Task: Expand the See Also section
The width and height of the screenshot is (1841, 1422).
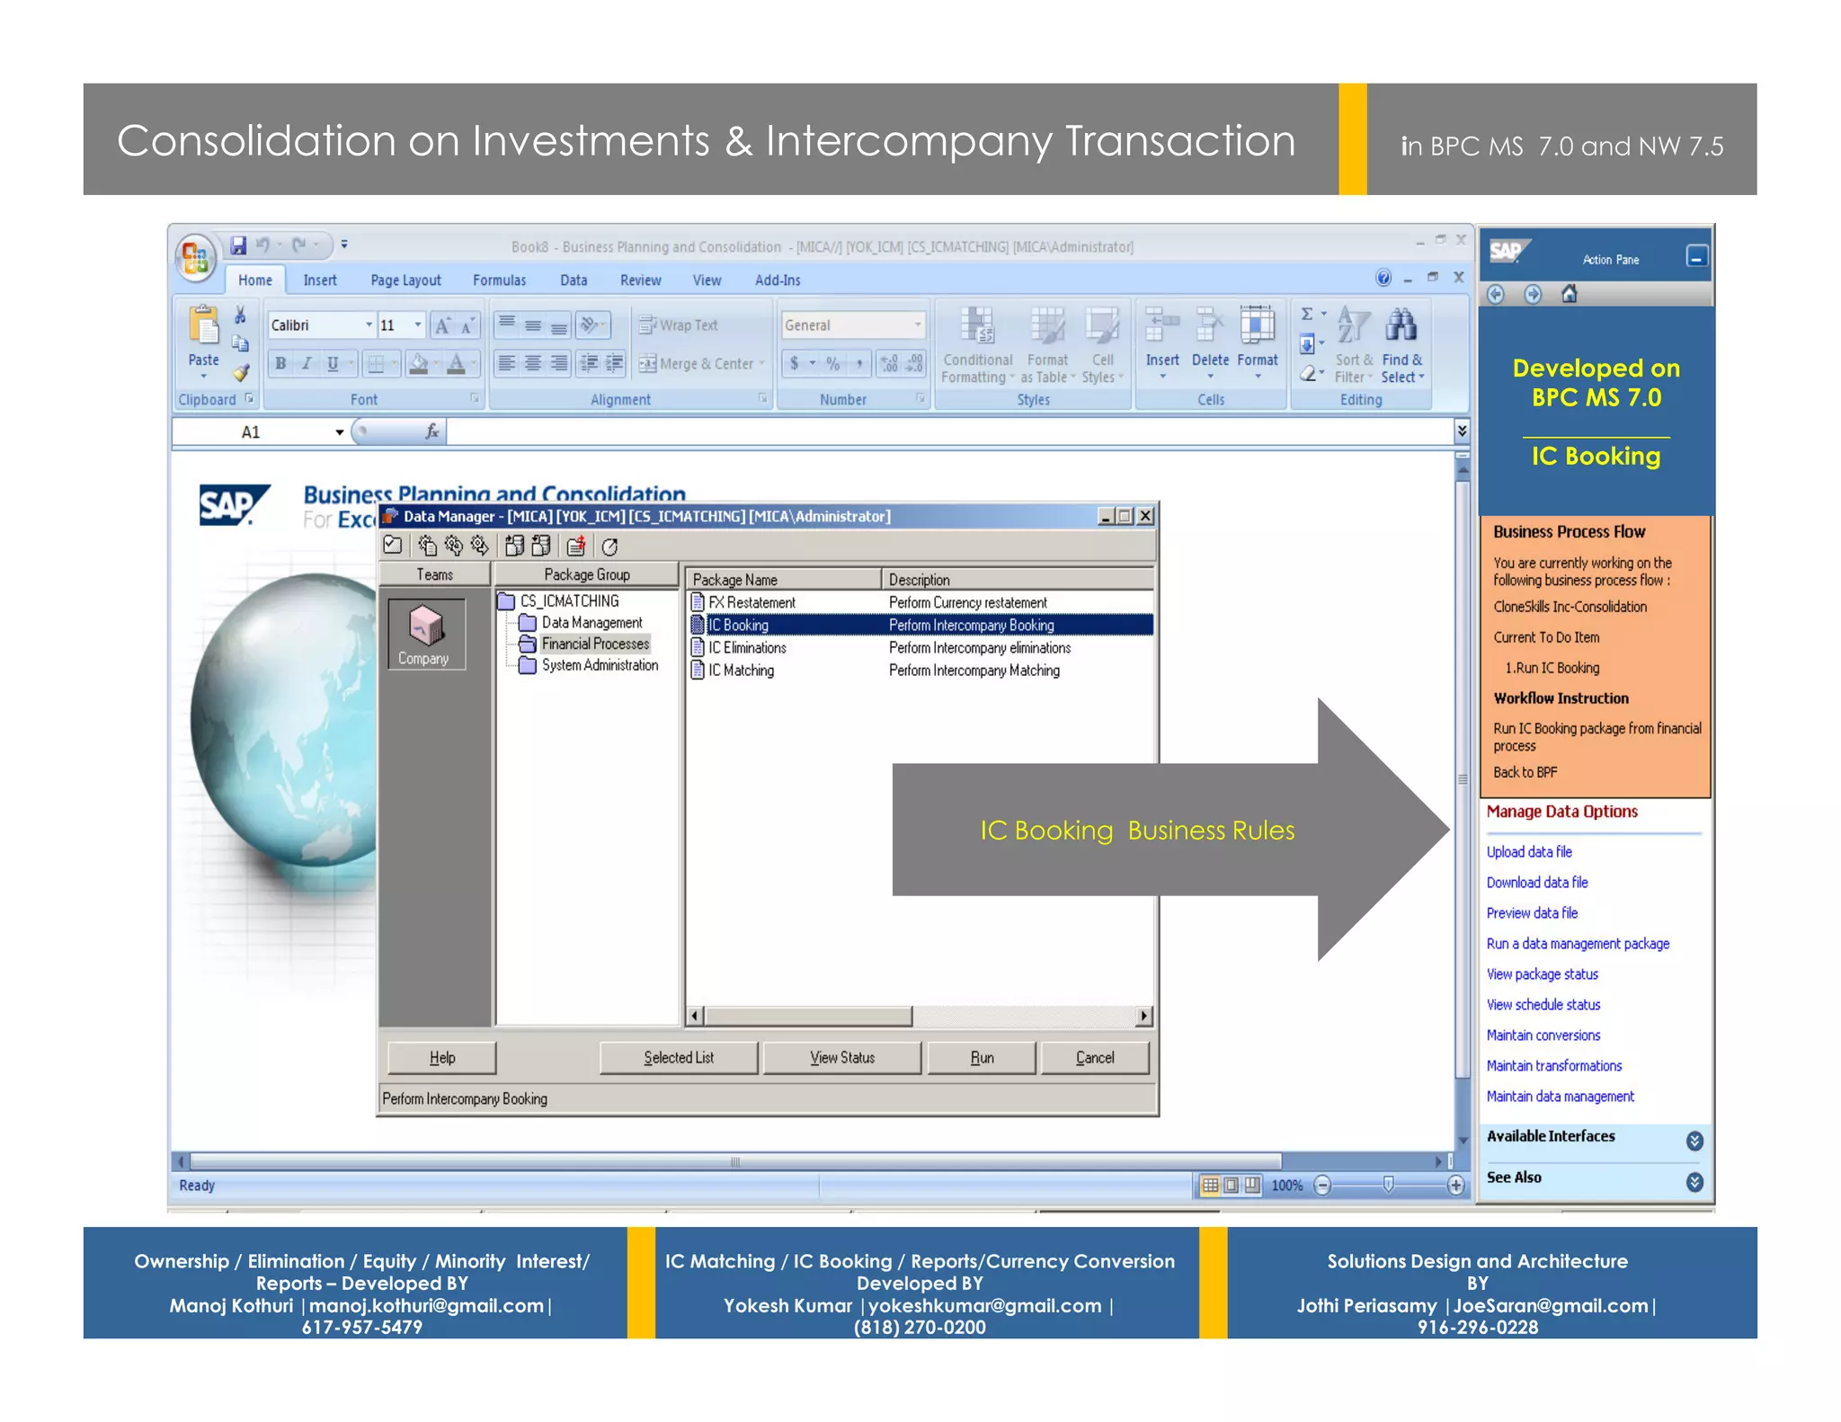Action: click(x=1694, y=1182)
